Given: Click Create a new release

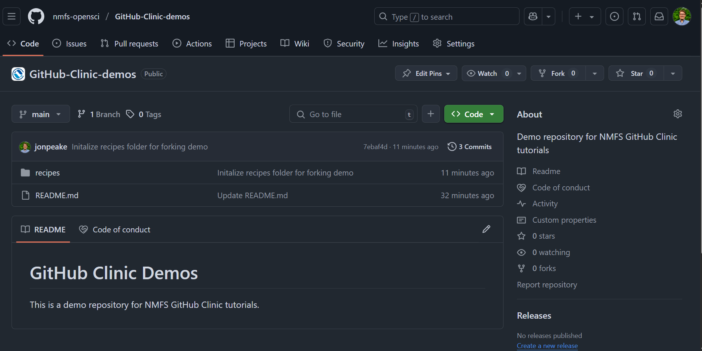Looking at the screenshot, I should pos(547,346).
